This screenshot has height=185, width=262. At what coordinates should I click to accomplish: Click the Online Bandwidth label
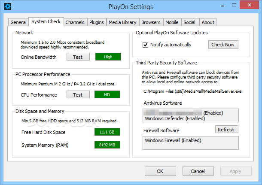point(39,57)
